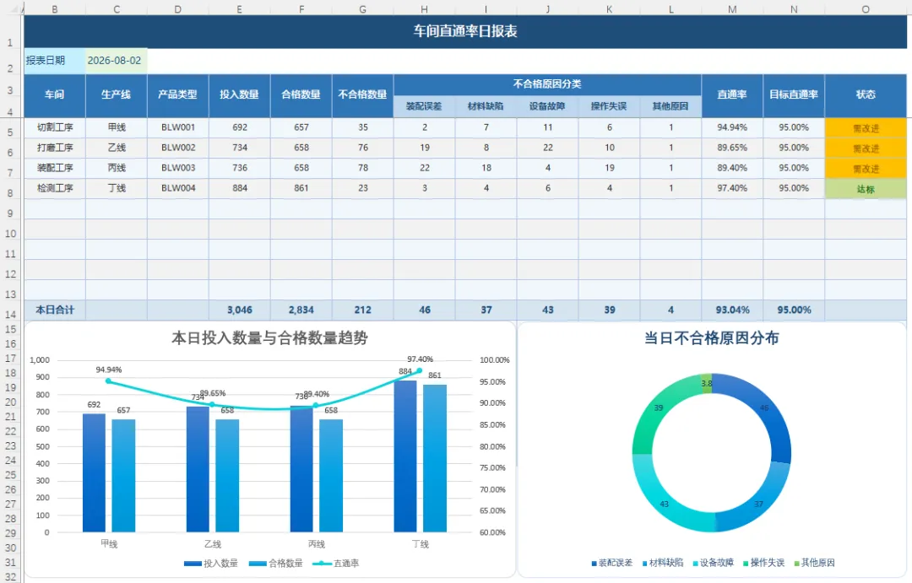Image resolution: width=912 pixels, height=583 pixels.
Task: Click the 甲线 合格数量 bar labeled 657
Action: (123, 476)
